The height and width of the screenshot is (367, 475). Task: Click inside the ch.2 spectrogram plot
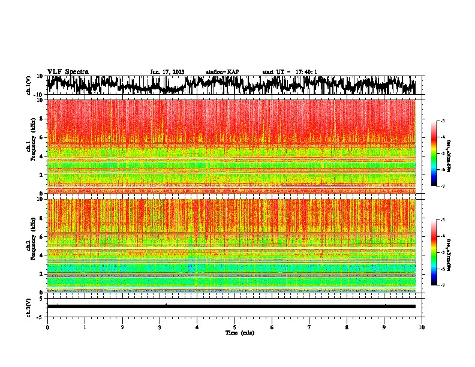[x=232, y=246]
